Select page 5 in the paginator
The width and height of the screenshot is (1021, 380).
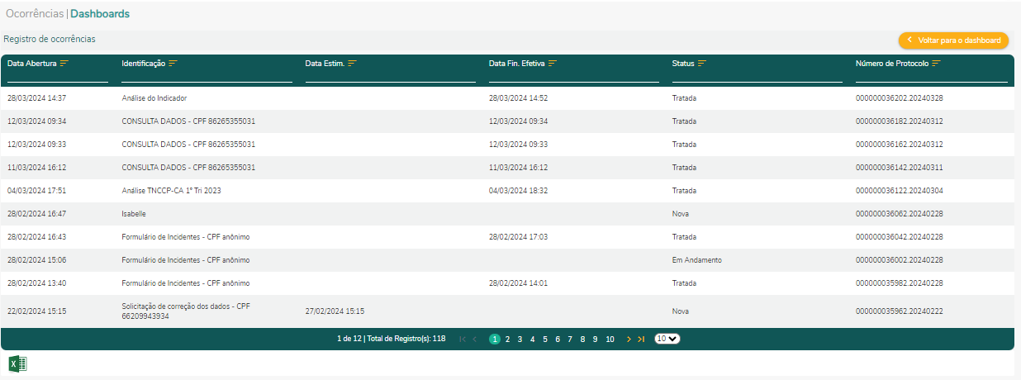coord(545,340)
